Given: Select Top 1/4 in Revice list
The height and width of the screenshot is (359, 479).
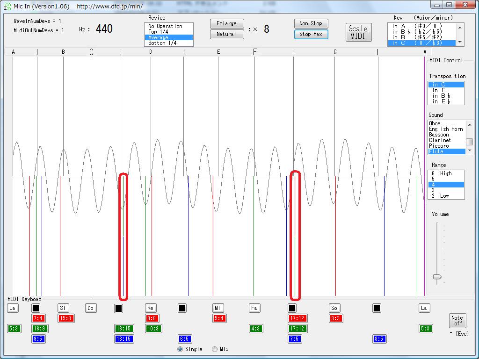Looking at the screenshot, I should (x=168, y=32).
